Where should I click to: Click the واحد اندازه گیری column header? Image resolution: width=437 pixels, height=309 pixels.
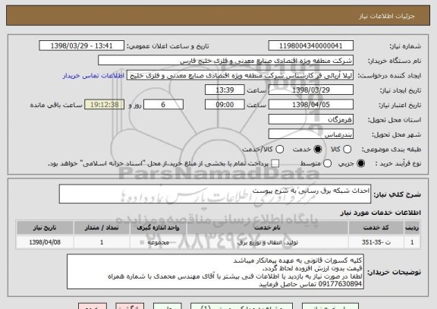(x=159, y=228)
